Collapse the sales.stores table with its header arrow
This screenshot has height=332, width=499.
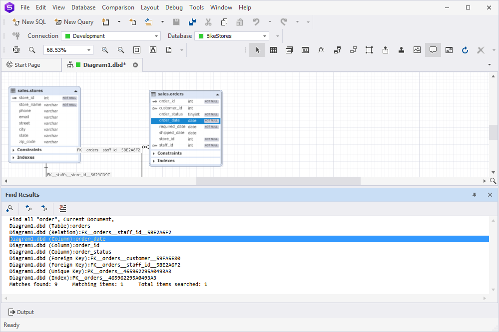coord(76,91)
